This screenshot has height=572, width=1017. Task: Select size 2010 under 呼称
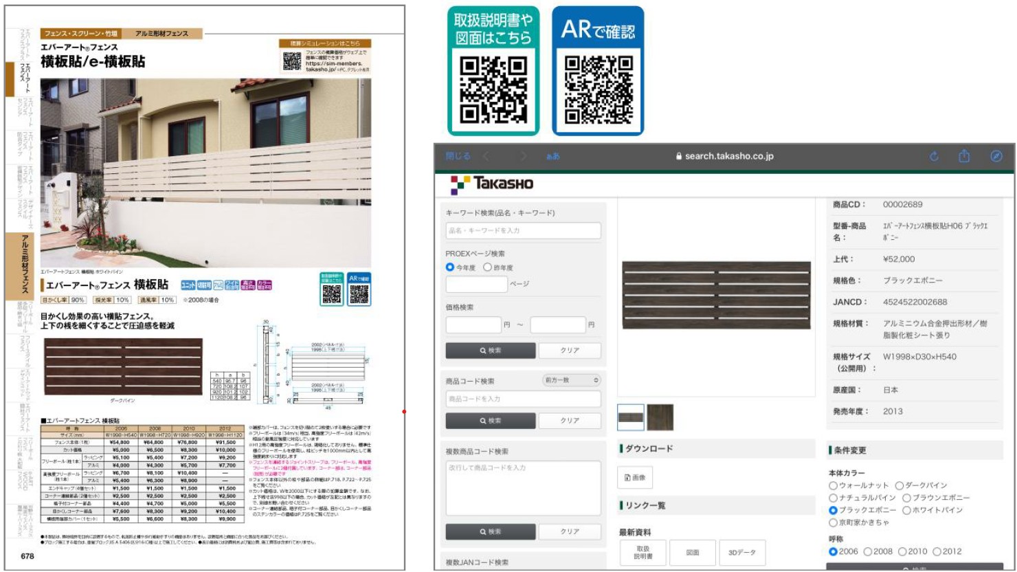[x=902, y=551]
